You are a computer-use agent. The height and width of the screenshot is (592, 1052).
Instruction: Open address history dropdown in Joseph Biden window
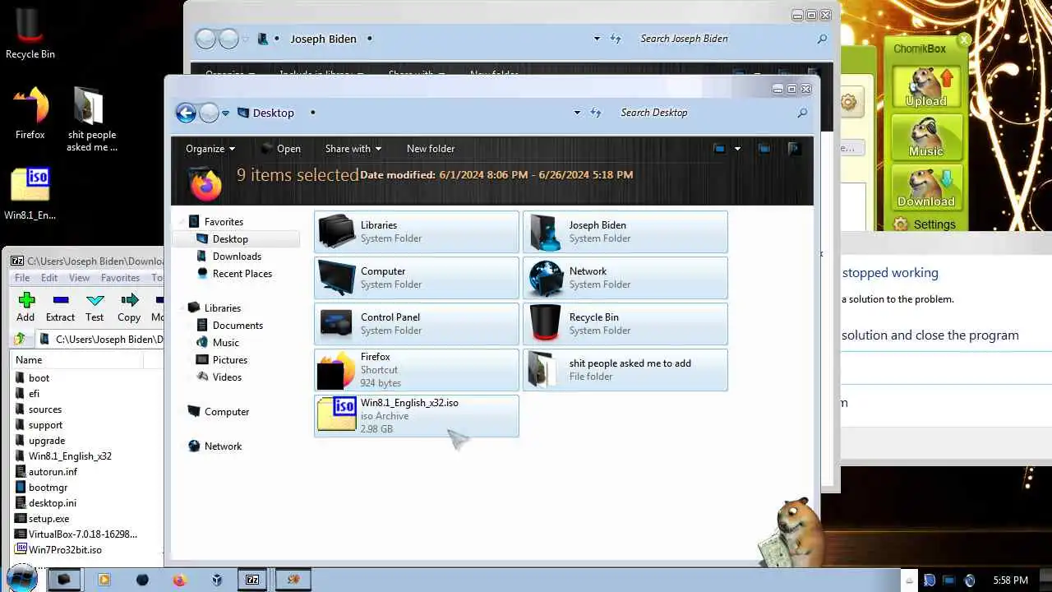click(x=597, y=39)
